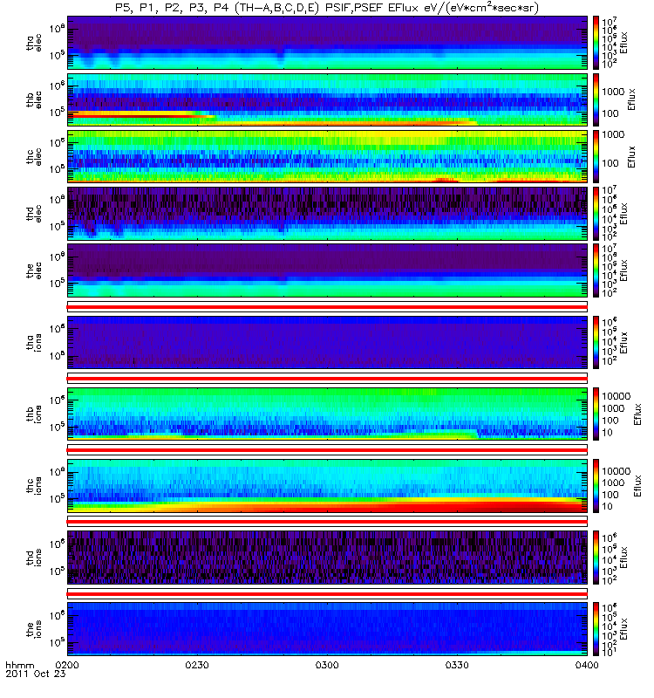Click the 10000 tick on thb ions colorbar
Screen dimensions: 654x698
617,396
